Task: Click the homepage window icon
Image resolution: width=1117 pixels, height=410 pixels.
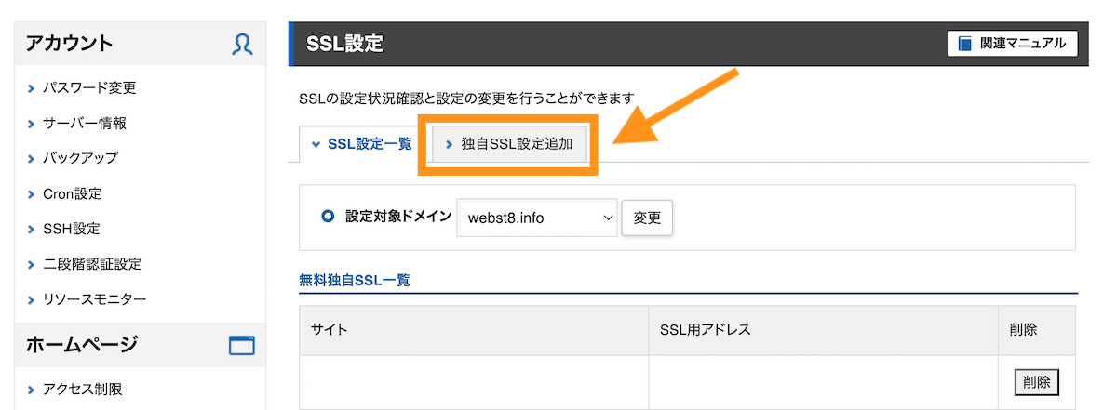Action: pyautogui.click(x=242, y=346)
